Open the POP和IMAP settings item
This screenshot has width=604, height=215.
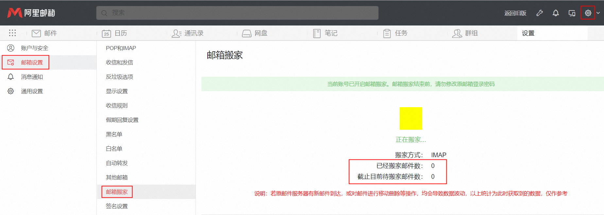(x=121, y=48)
